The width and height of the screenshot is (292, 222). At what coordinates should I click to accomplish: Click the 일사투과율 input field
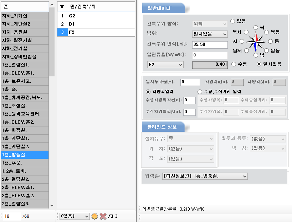pyautogui.click(x=190, y=82)
